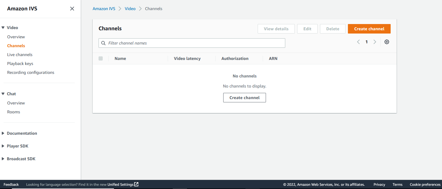Close the Amazon IVS side panel with the X
This screenshot has height=189, width=442.
[x=72, y=9]
